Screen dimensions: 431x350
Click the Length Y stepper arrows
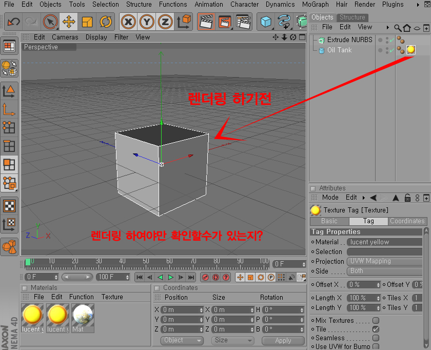[x=378, y=308]
